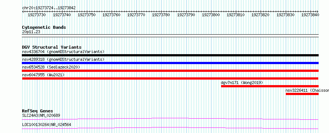
Task: Click the chr20:19273724..19273842 region label
Action: click(49, 8)
